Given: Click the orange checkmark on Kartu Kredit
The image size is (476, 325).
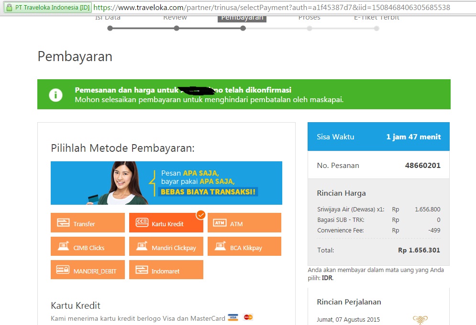Looking at the screenshot, I should point(200,215).
